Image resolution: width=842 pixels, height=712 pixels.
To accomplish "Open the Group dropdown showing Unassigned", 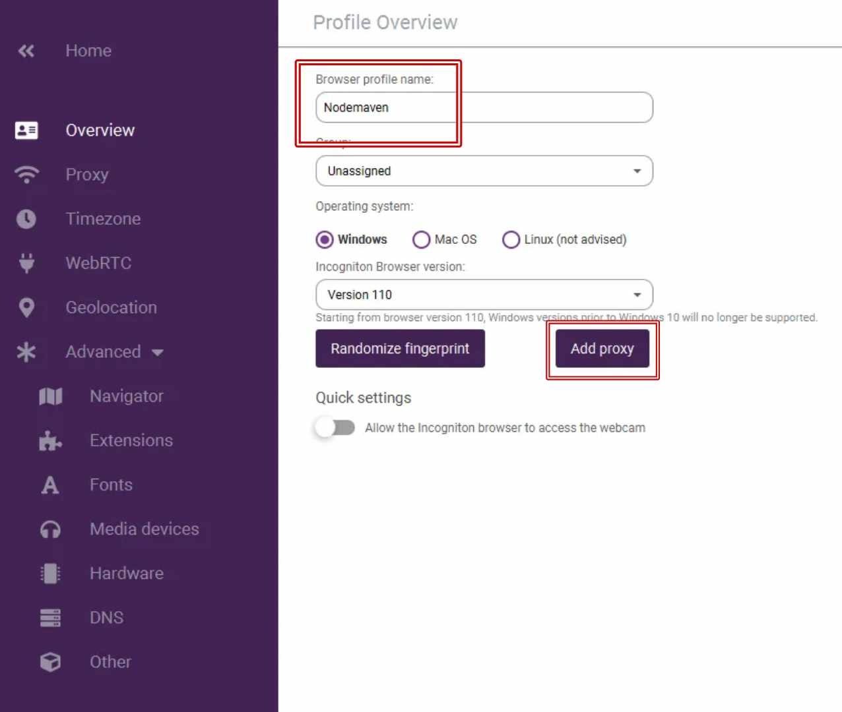I will [x=484, y=171].
